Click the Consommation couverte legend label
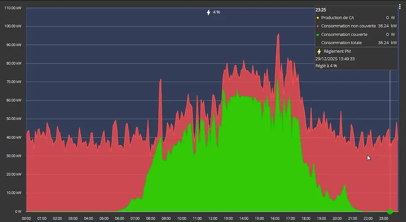 (344, 34)
